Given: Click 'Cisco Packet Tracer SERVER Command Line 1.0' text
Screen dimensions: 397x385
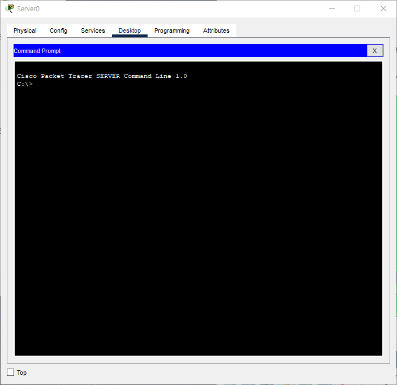Looking at the screenshot, I should tap(102, 76).
